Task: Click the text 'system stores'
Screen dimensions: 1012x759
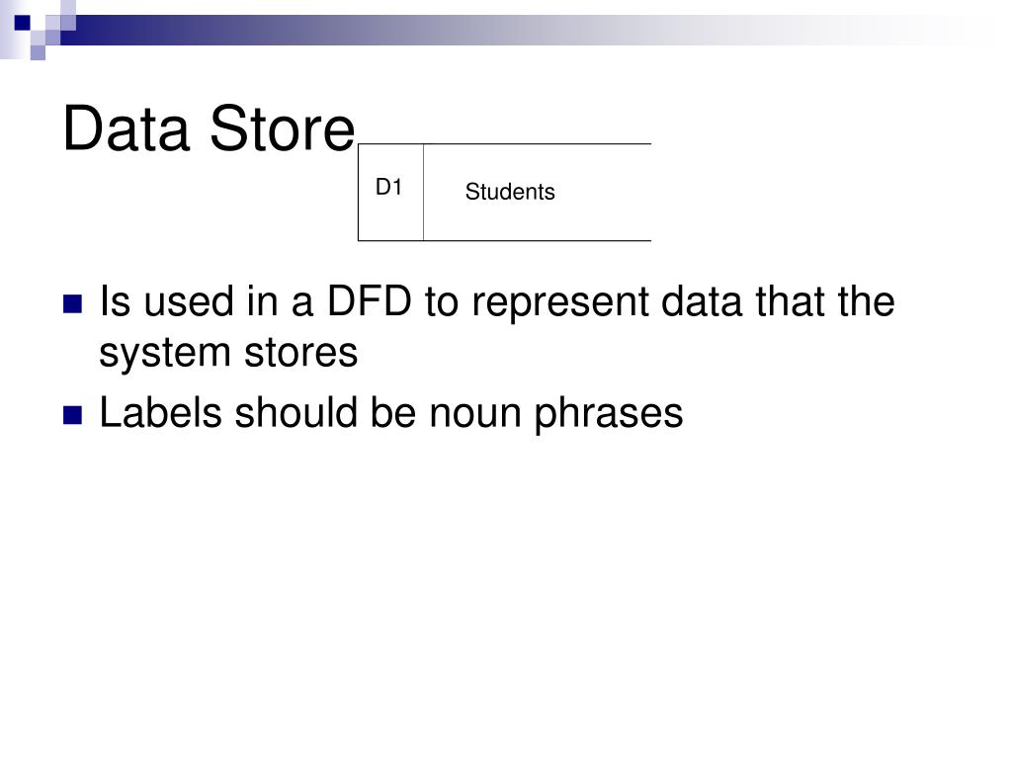Action: (x=228, y=354)
